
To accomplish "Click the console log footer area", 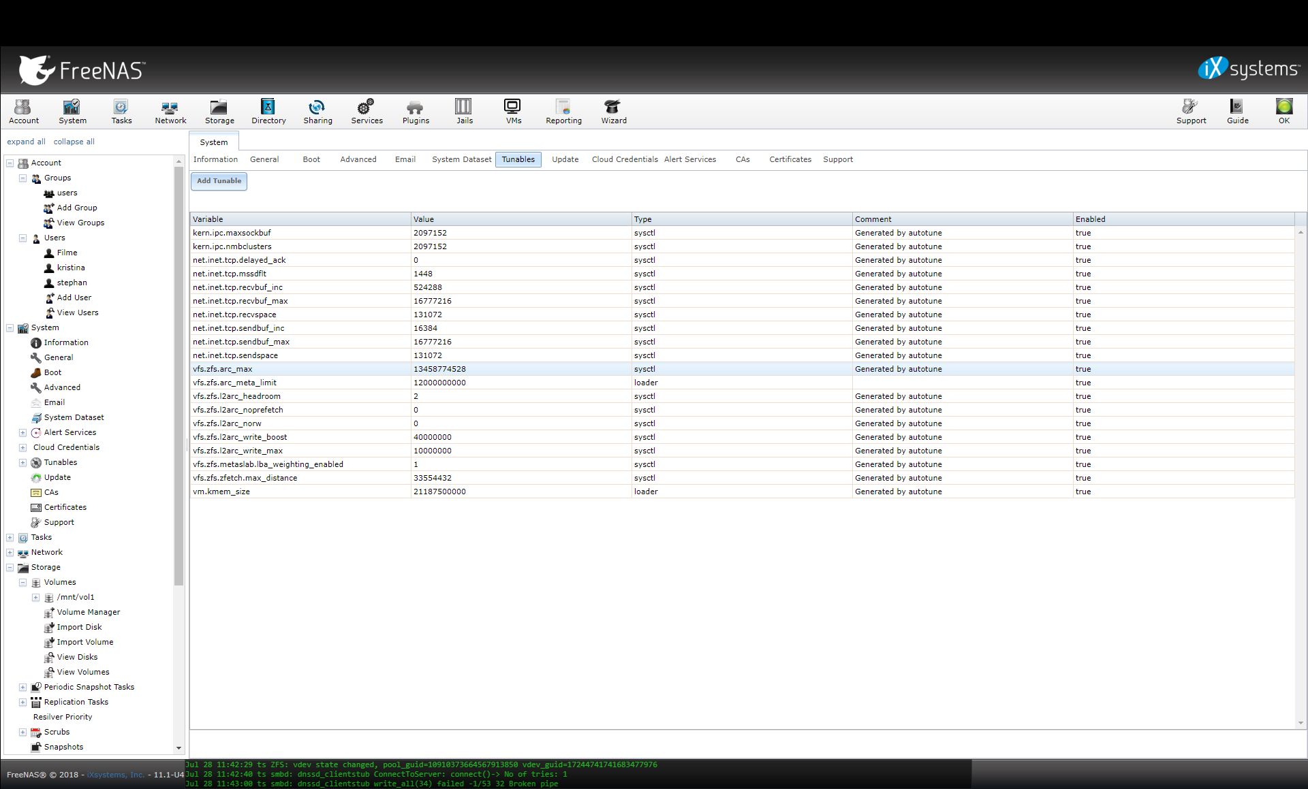I will [578, 774].
